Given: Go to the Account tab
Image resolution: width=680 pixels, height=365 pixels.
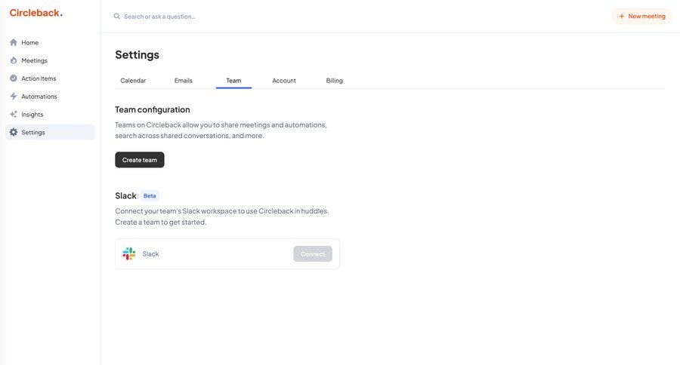Looking at the screenshot, I should pyautogui.click(x=284, y=81).
